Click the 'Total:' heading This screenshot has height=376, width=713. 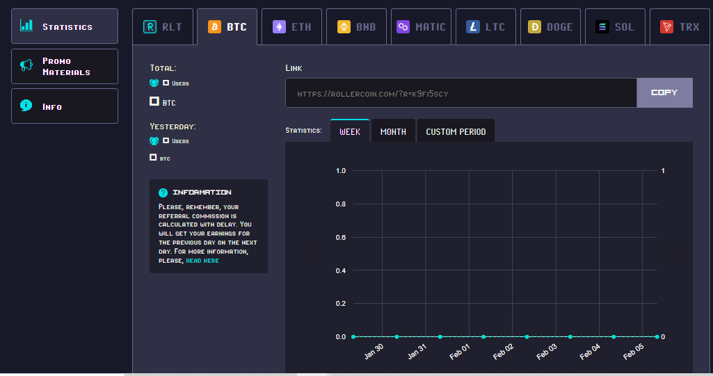(163, 68)
